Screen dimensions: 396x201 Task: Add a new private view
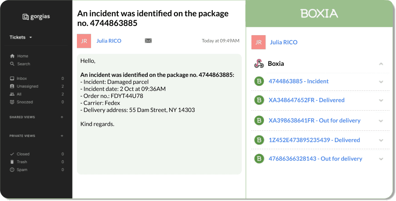pos(62,136)
